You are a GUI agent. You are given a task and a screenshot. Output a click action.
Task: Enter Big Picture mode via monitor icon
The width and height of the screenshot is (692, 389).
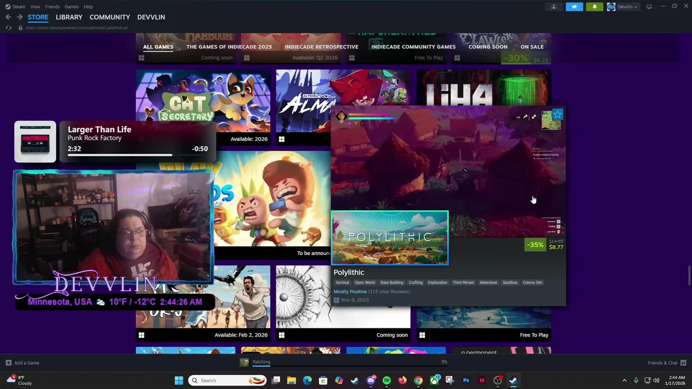(x=649, y=6)
